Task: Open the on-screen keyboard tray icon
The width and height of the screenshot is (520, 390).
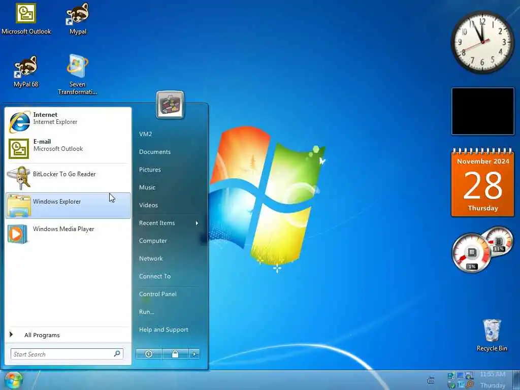Action: (x=431, y=380)
